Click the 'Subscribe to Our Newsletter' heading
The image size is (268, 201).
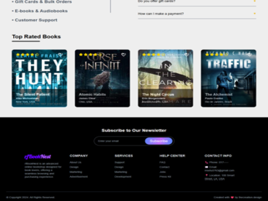[x=134, y=131]
